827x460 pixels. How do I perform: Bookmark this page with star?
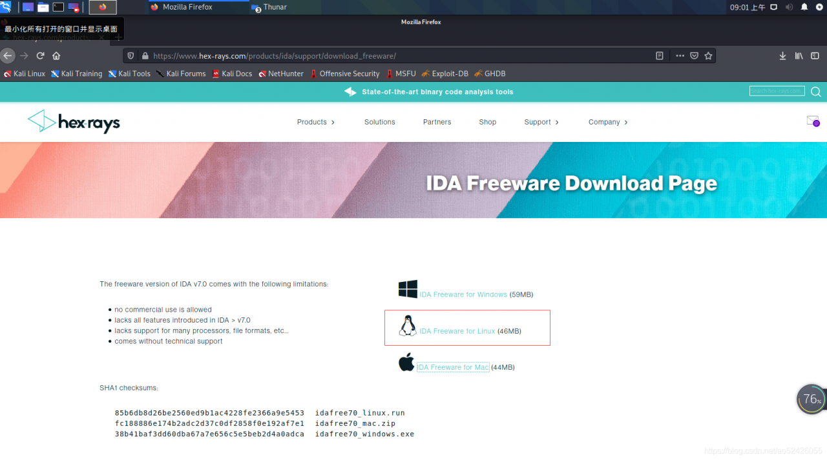[708, 56]
